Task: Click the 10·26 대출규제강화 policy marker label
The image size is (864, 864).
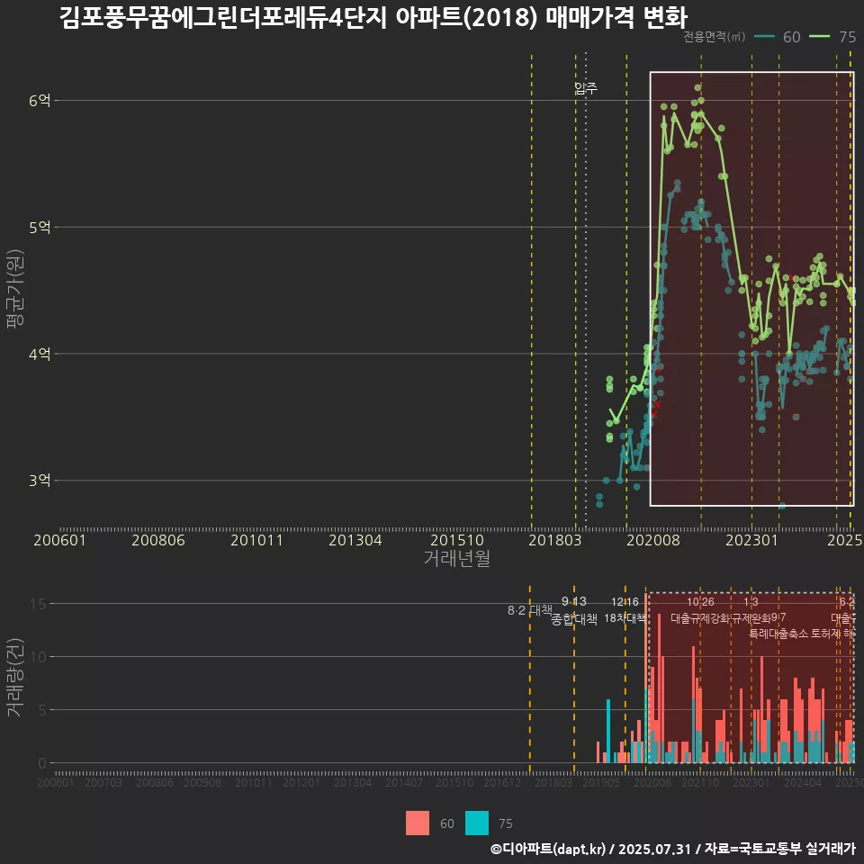Action: [700, 610]
